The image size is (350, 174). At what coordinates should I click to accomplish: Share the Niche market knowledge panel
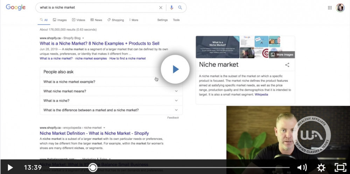pyautogui.click(x=287, y=65)
